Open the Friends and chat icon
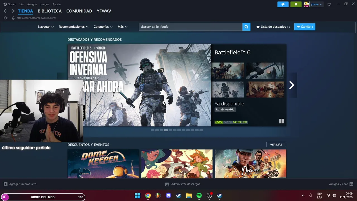Screen dimensions: 357x201 tap(351, 184)
